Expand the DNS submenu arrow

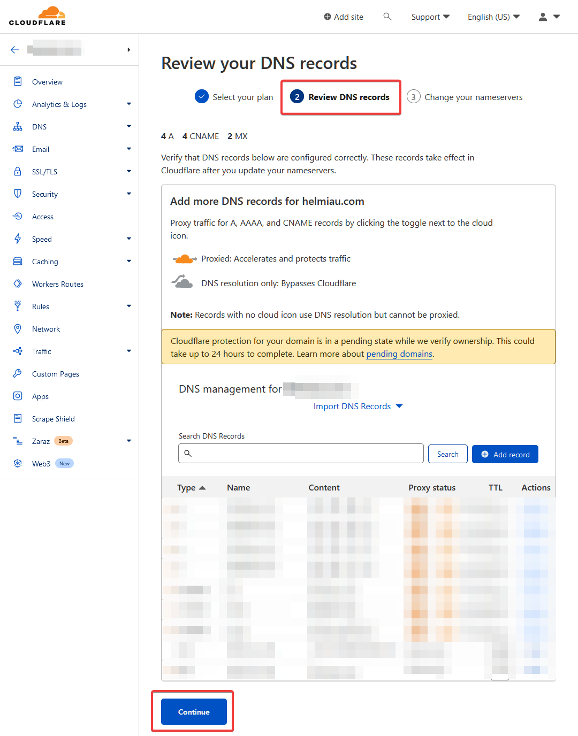coord(129,126)
